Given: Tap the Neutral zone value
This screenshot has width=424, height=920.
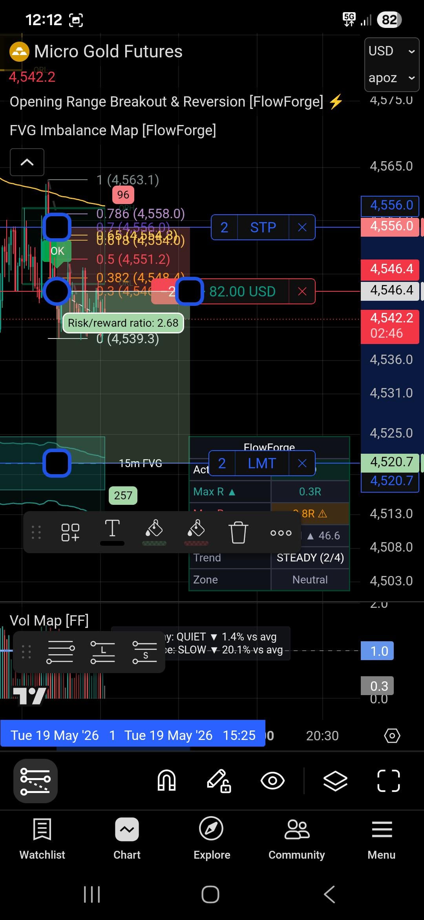Looking at the screenshot, I should (310, 580).
